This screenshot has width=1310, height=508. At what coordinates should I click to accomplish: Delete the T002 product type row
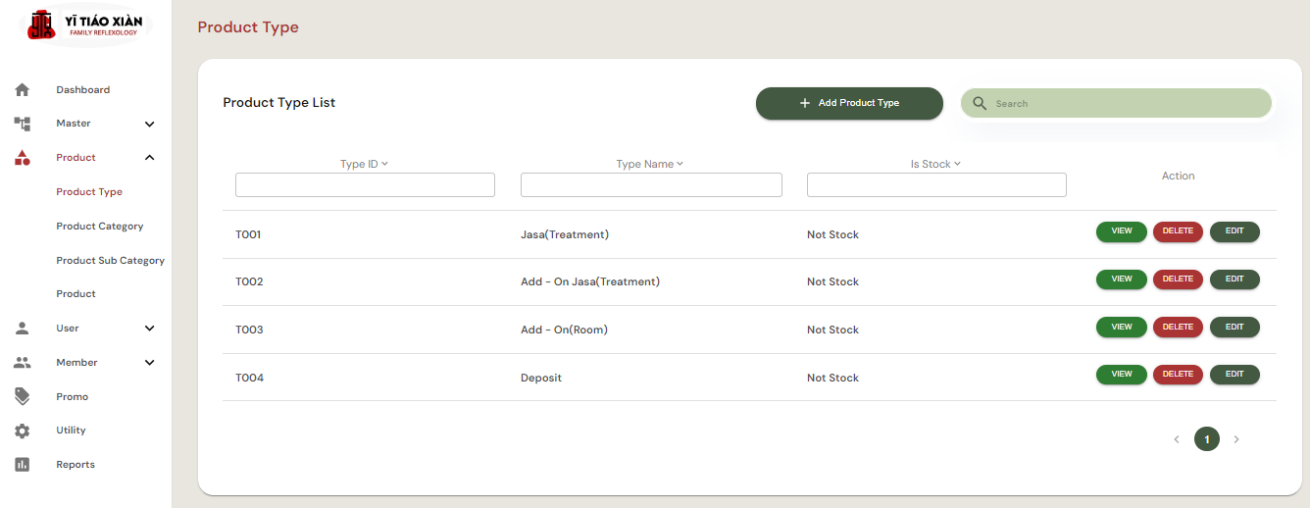1178,279
